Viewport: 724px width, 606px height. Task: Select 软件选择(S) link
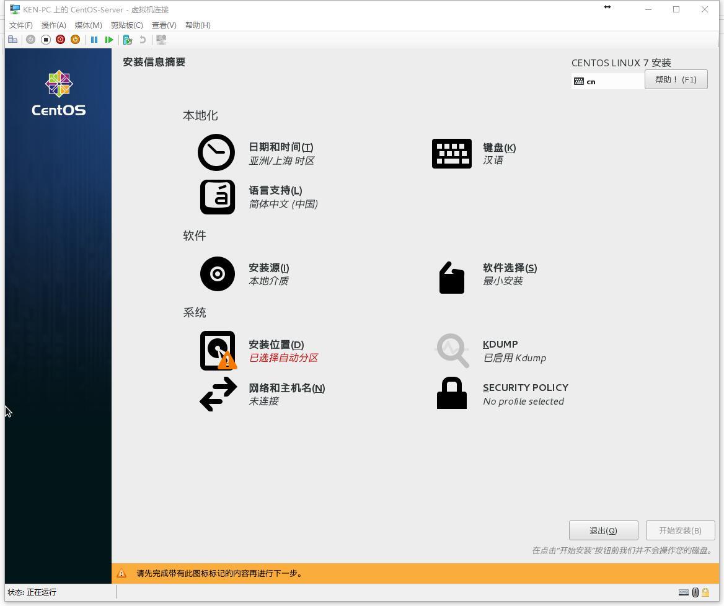(510, 268)
